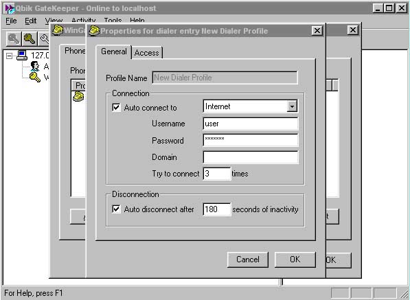The height and width of the screenshot is (300, 410).
Task: Click the grey key toolbar icon
Action: 14,39
